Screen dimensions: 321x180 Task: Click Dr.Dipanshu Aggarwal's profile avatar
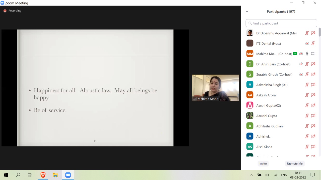point(250,33)
